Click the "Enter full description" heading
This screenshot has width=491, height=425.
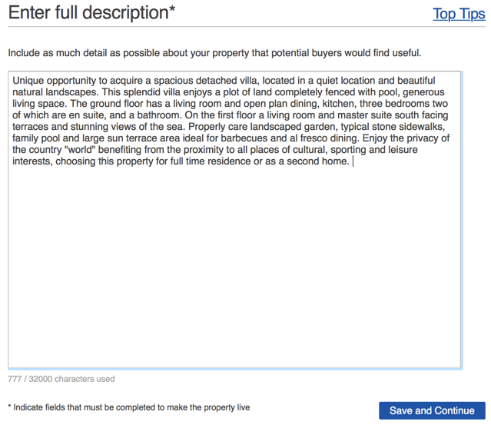pos(91,13)
